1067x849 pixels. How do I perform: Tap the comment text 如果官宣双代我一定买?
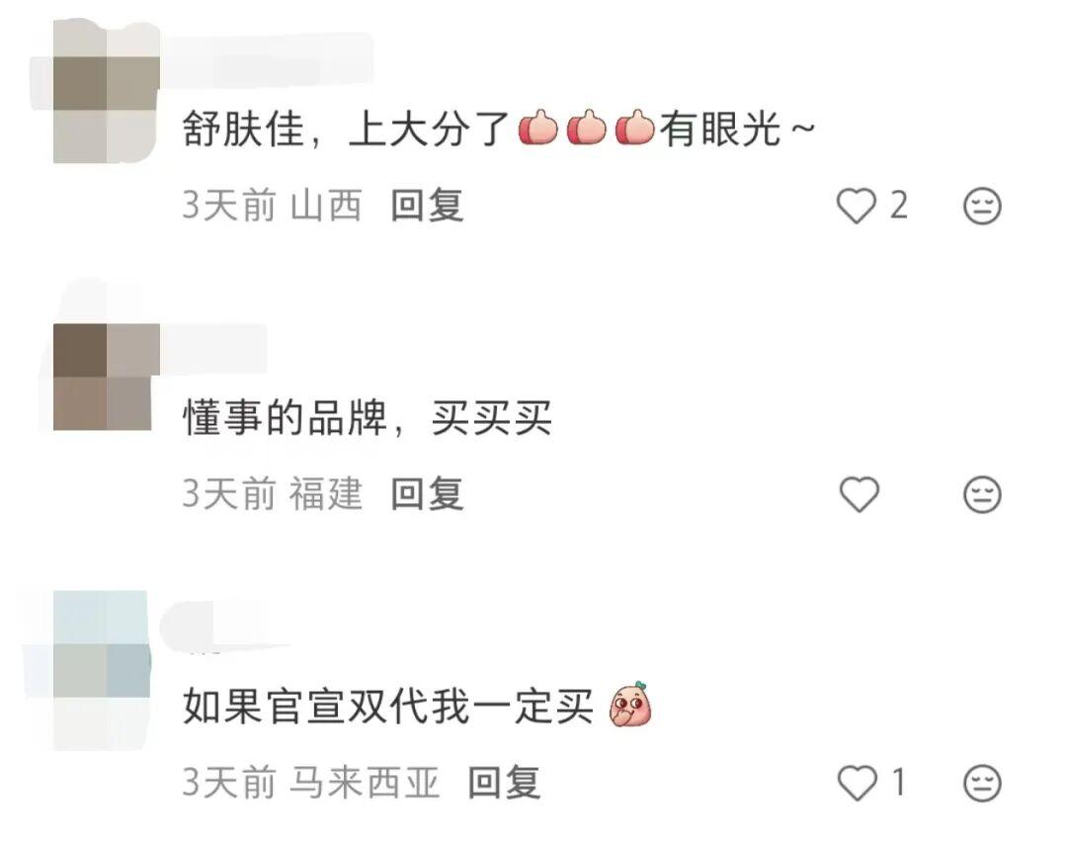pos(388,706)
